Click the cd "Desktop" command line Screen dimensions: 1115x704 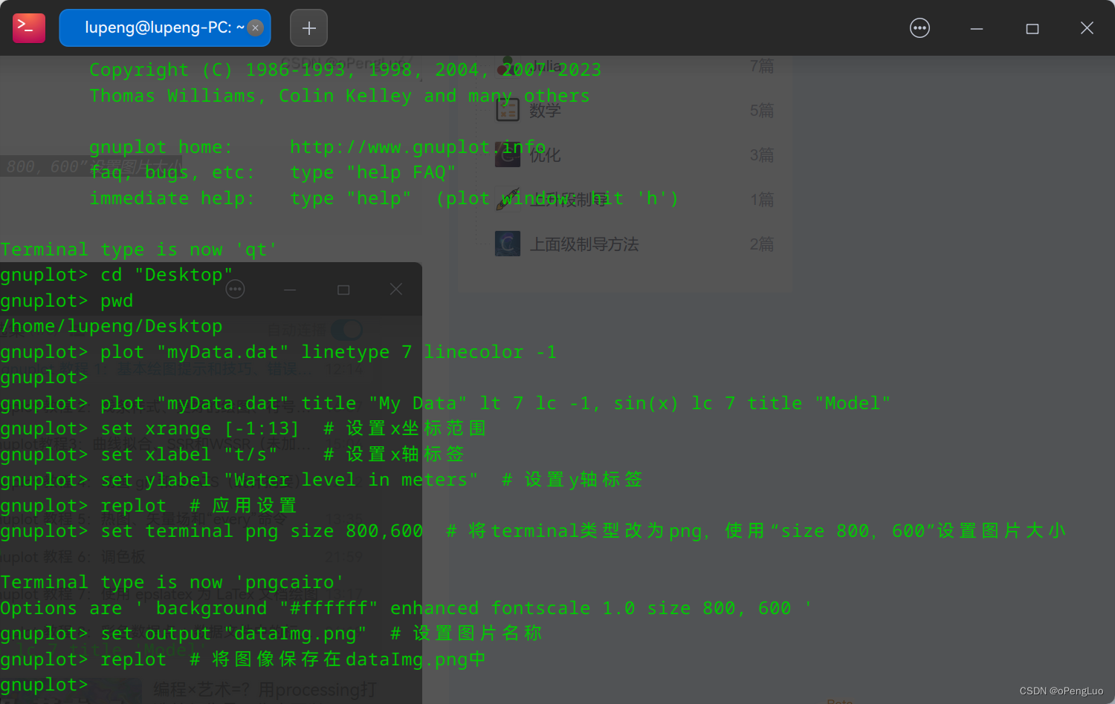(x=117, y=275)
